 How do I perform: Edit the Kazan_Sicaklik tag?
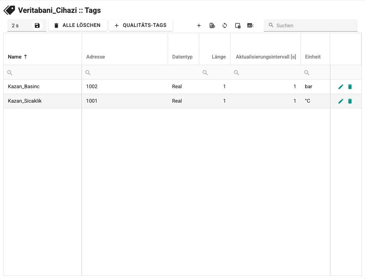341,101
